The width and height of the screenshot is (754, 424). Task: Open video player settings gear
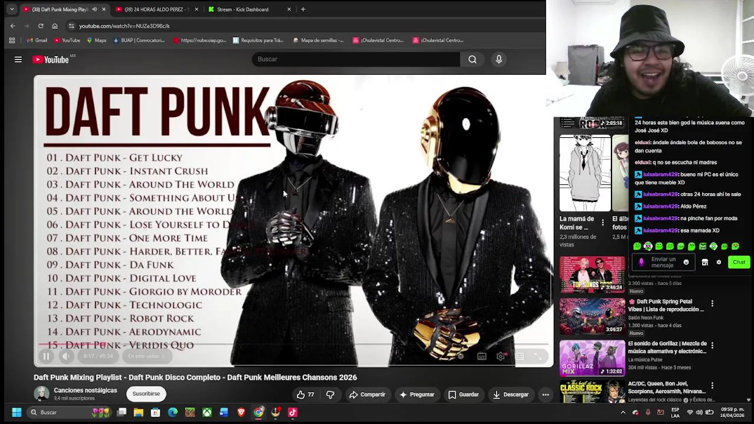pyautogui.click(x=501, y=356)
